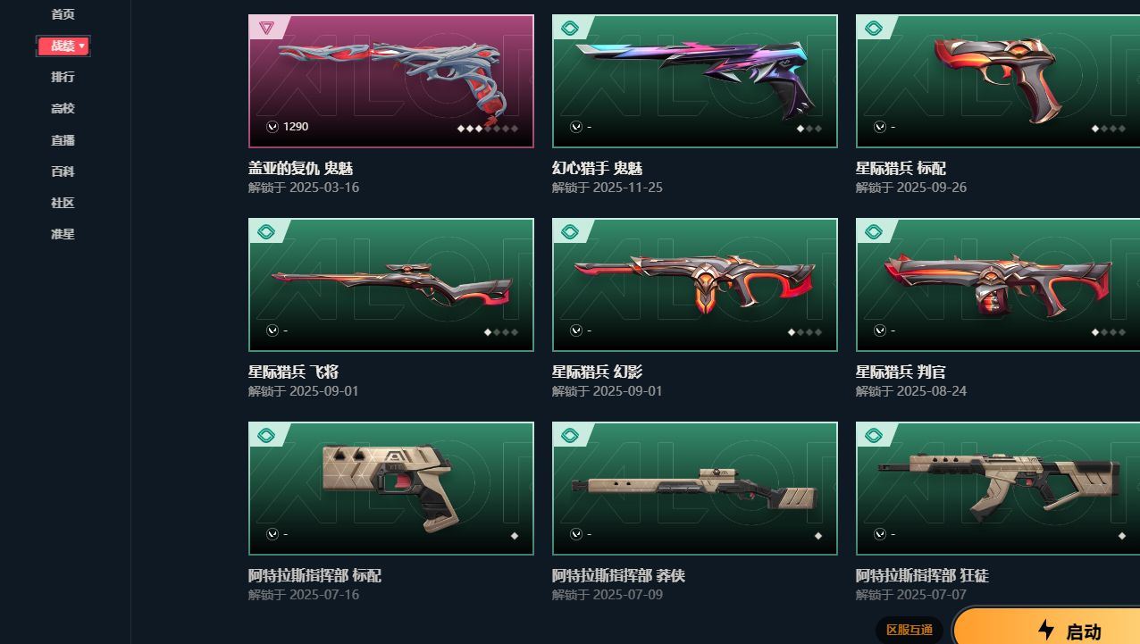Go to the 排行 section in sidebar
This screenshot has height=644, width=1140.
pyautogui.click(x=63, y=77)
